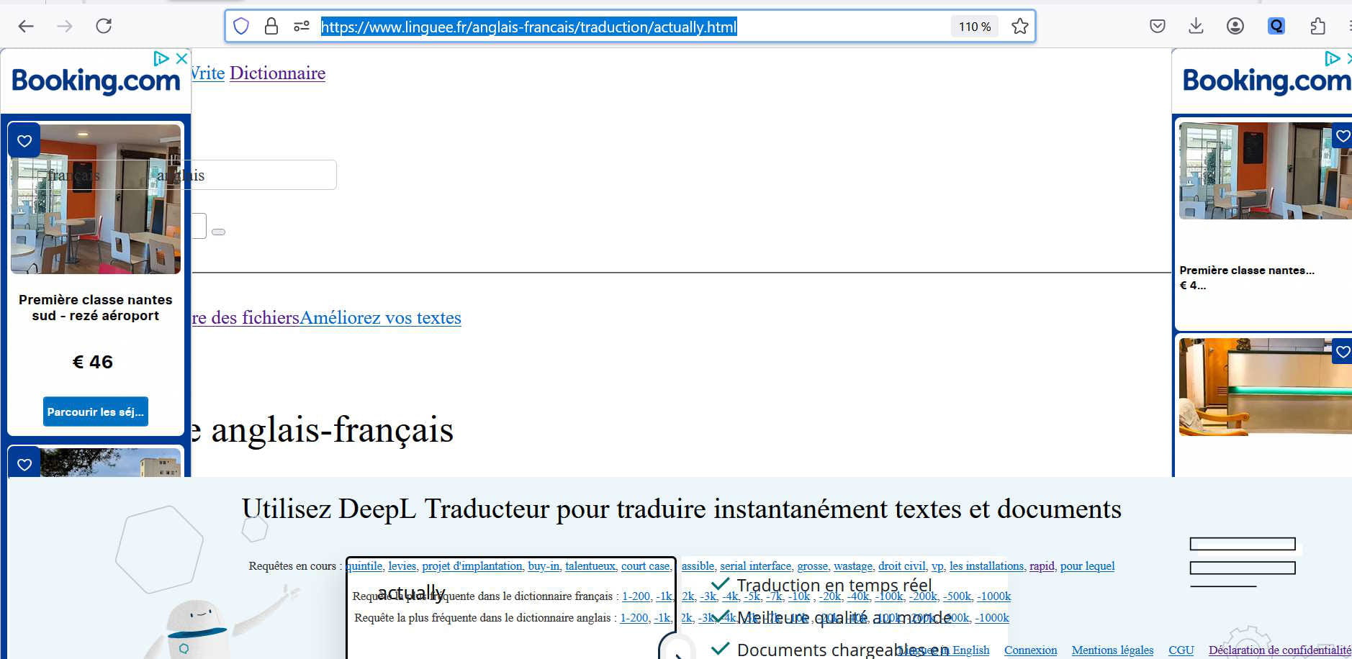The height and width of the screenshot is (659, 1352).
Task: Open the Dictionnaire navigation link
Action: pyautogui.click(x=277, y=73)
